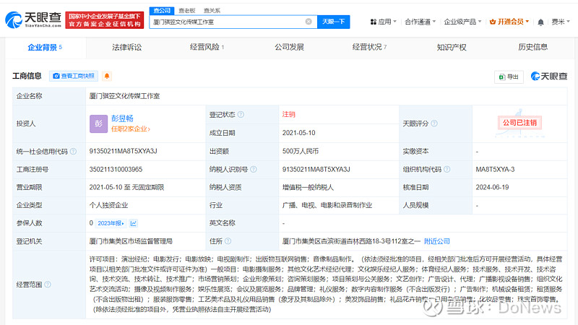
Task: Open the 附近公司 link
Action: coord(437,241)
